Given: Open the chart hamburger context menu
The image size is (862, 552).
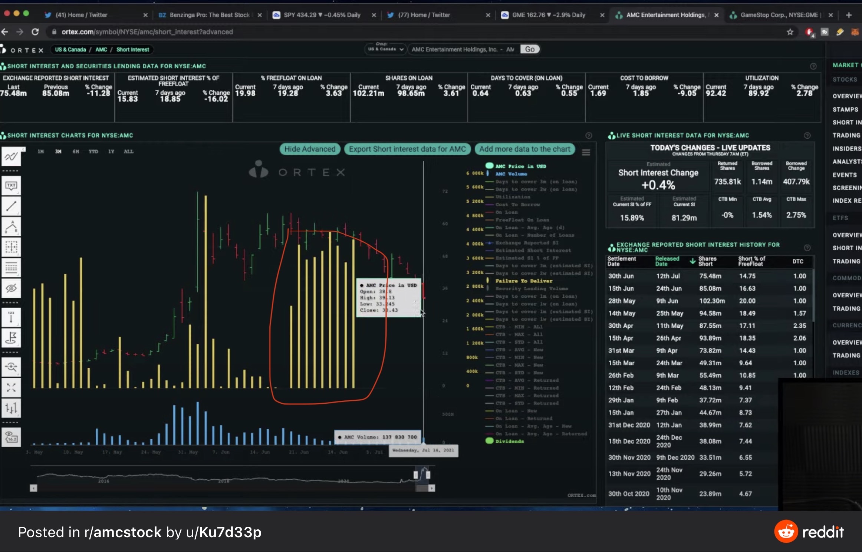Looking at the screenshot, I should pos(586,152).
